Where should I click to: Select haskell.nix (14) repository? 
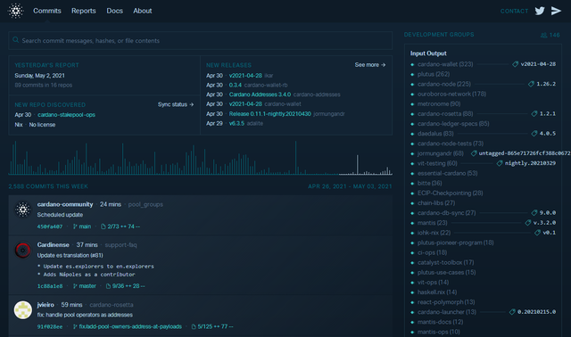437,292
